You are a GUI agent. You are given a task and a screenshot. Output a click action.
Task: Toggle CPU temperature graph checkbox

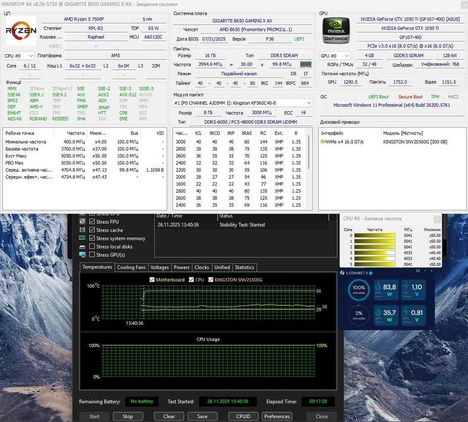tap(191, 280)
